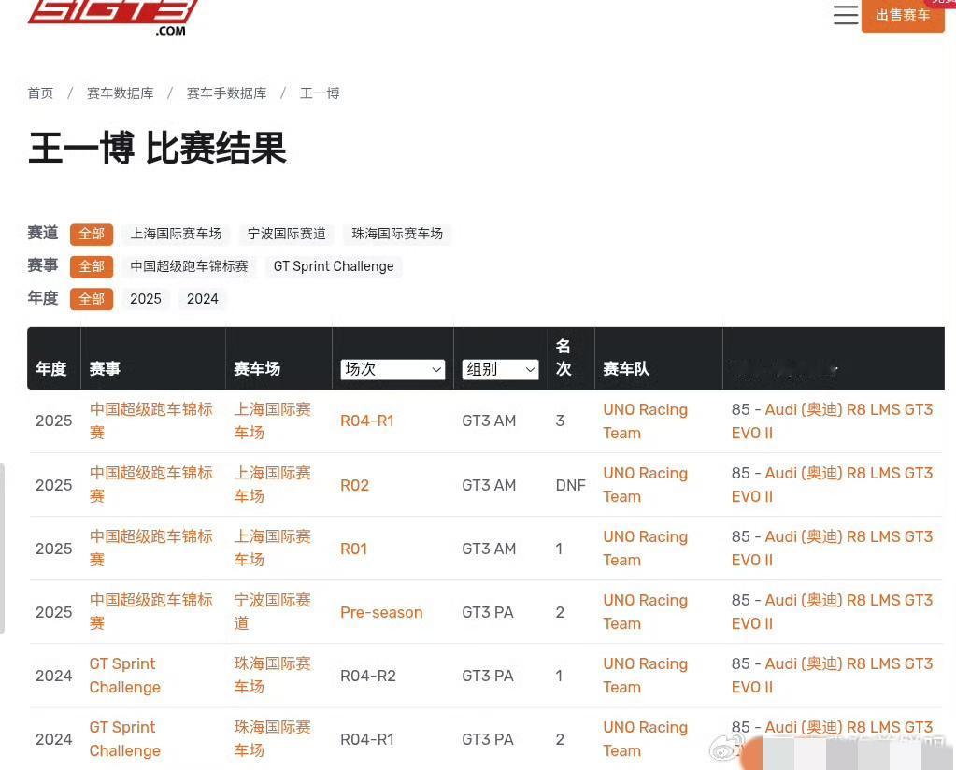Filter by 宁波国际赛道 track
Image resolution: width=956 pixels, height=770 pixels.
click(287, 234)
